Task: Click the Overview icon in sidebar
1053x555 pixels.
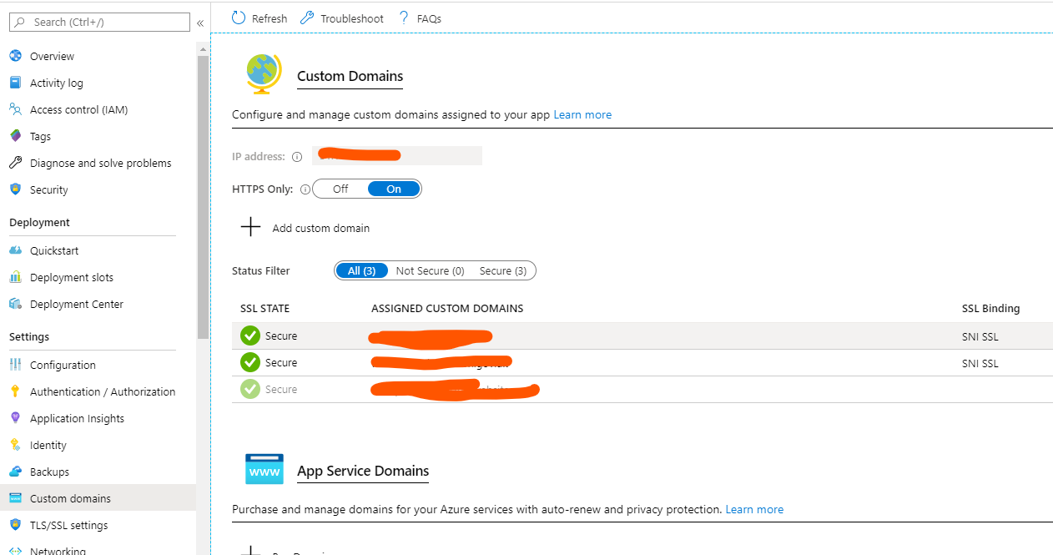Action: pyautogui.click(x=15, y=56)
